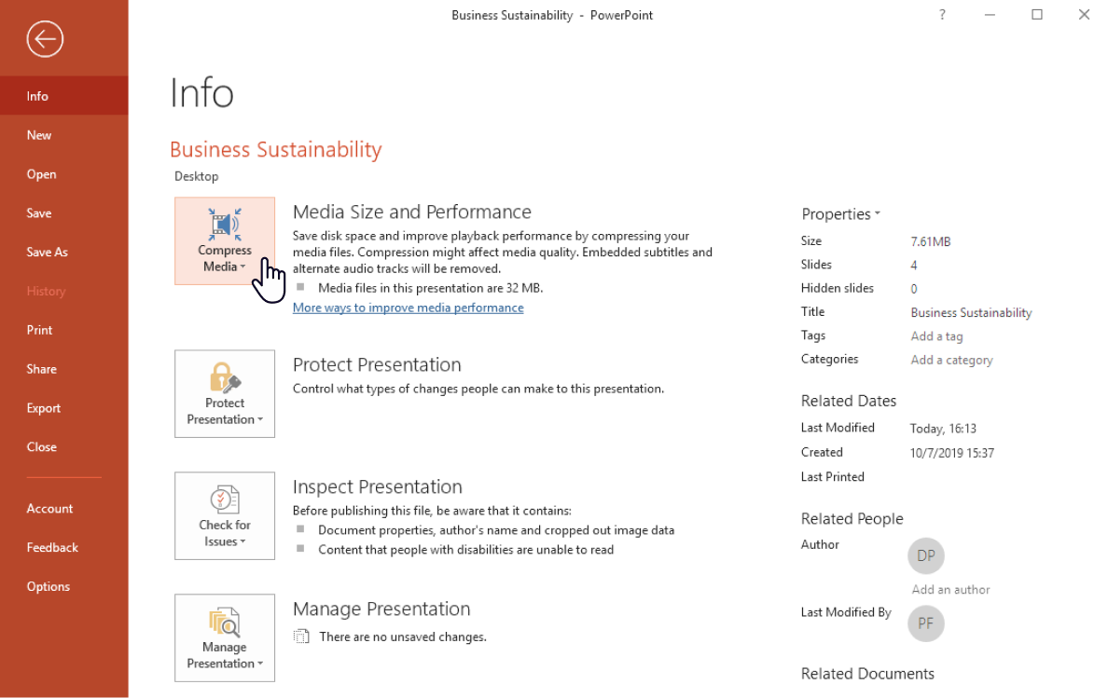The width and height of the screenshot is (1108, 698).
Task: Open the Protect Presentation dropdown button
Action: (x=225, y=394)
